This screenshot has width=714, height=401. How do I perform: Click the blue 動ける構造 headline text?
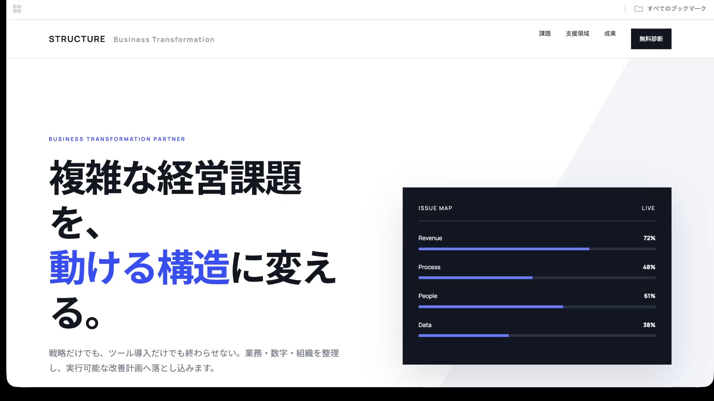pos(139,267)
